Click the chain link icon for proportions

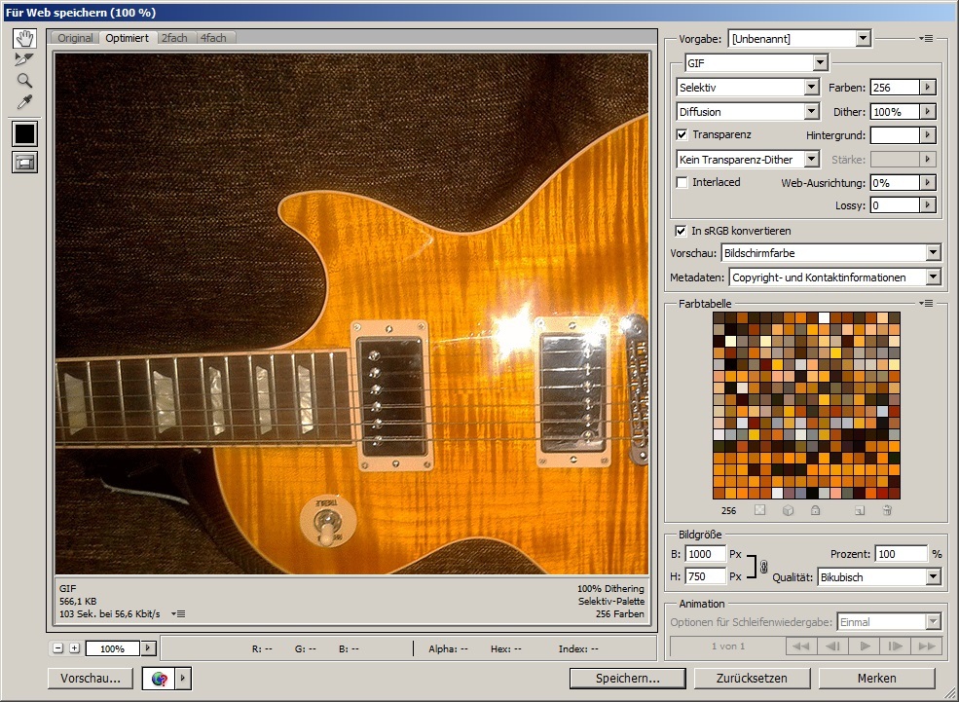763,567
